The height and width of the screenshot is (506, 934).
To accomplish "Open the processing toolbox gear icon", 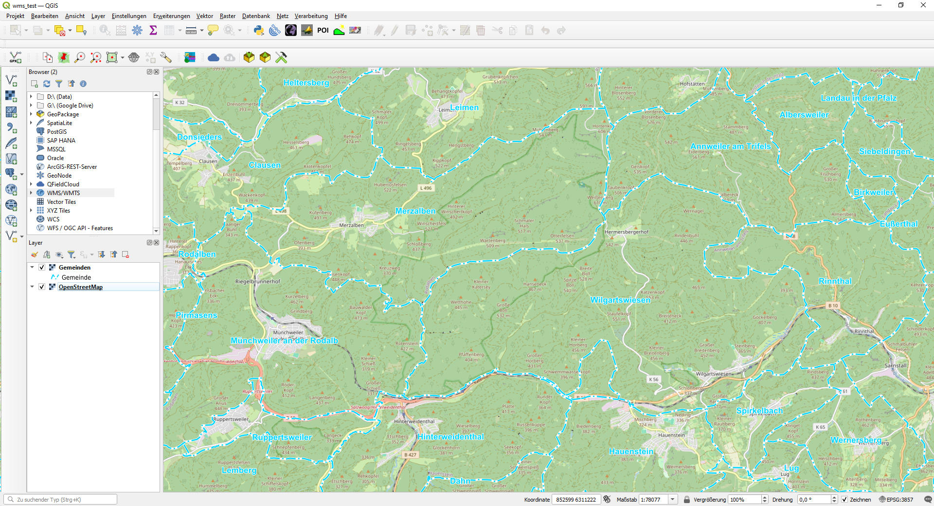I will [137, 31].
